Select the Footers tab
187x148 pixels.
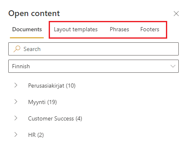pyautogui.click(x=150, y=29)
